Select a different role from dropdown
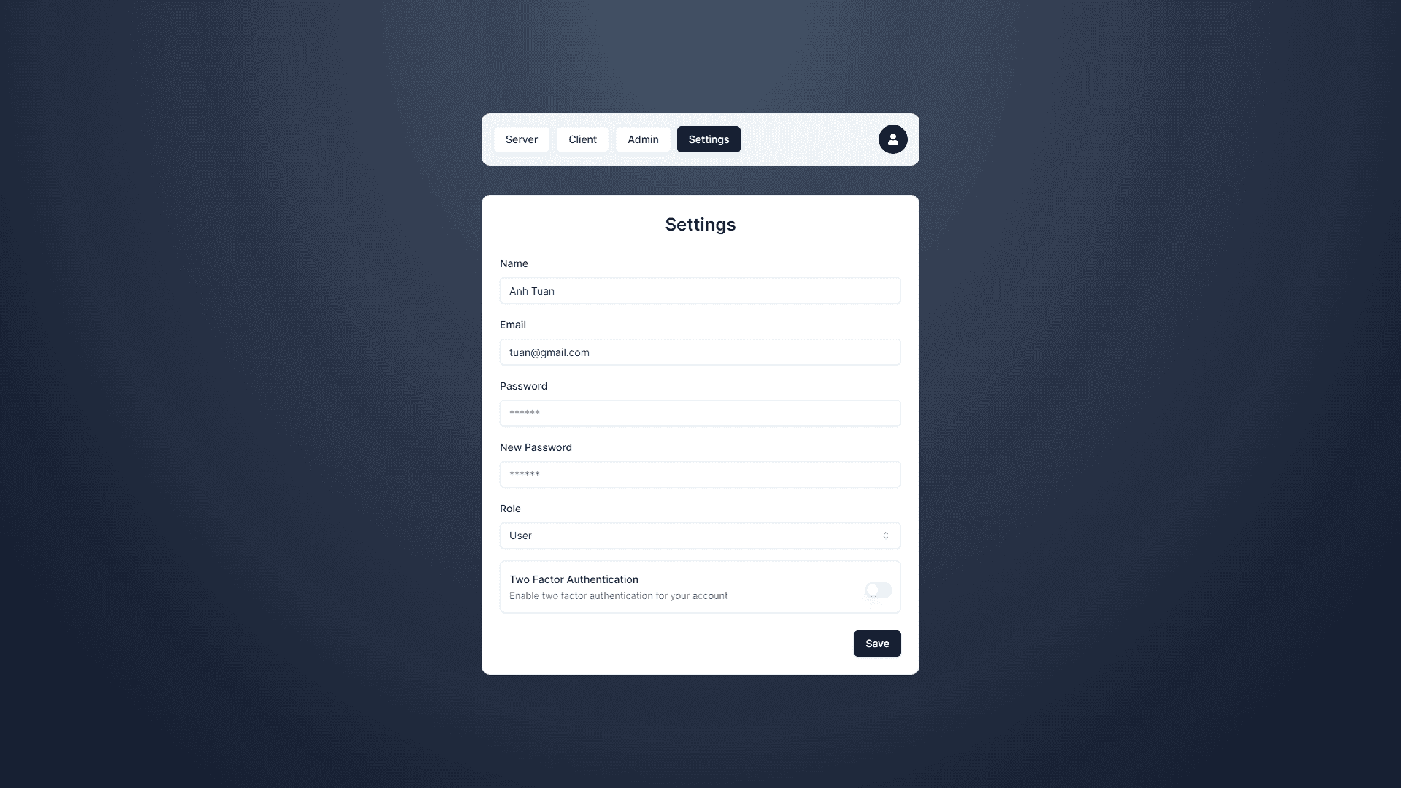The height and width of the screenshot is (788, 1401). click(700, 535)
